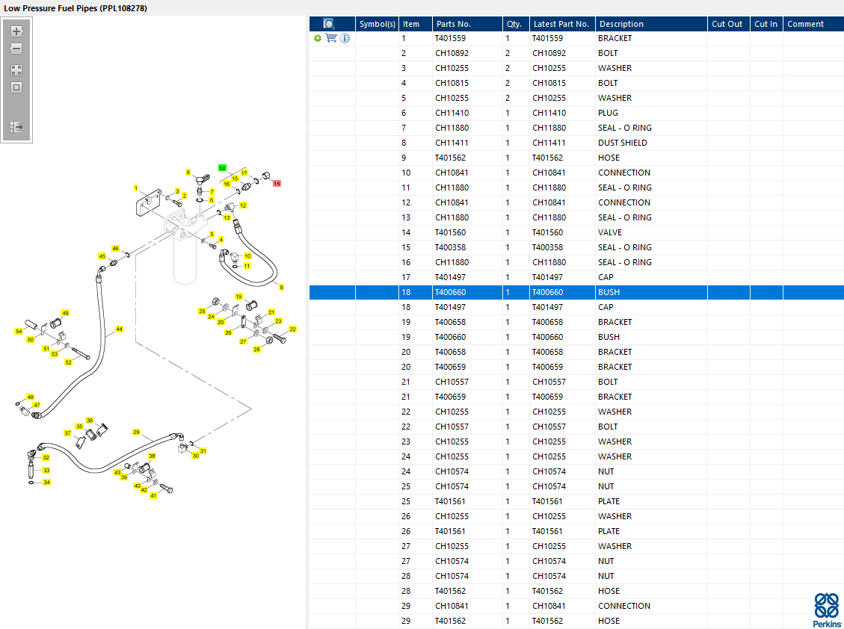Open the blue info icon for item 1

click(345, 38)
